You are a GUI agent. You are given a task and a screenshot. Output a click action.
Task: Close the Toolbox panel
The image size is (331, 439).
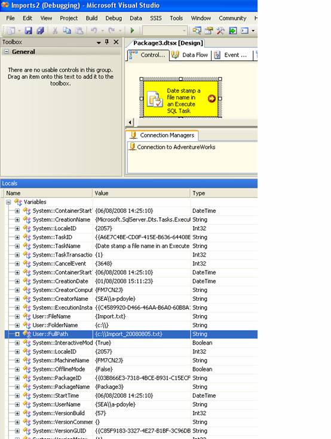(116, 42)
